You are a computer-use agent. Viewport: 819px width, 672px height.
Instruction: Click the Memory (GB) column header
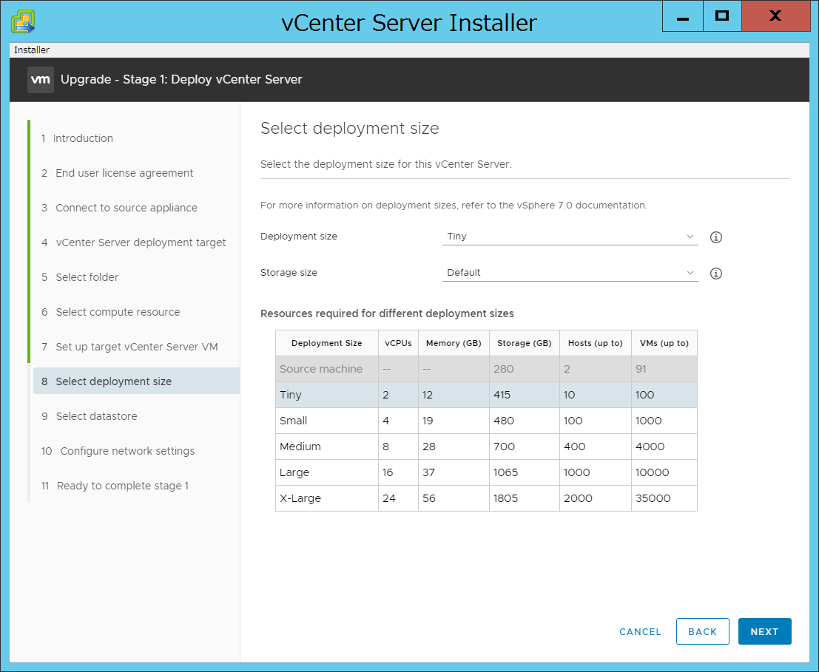tap(454, 343)
